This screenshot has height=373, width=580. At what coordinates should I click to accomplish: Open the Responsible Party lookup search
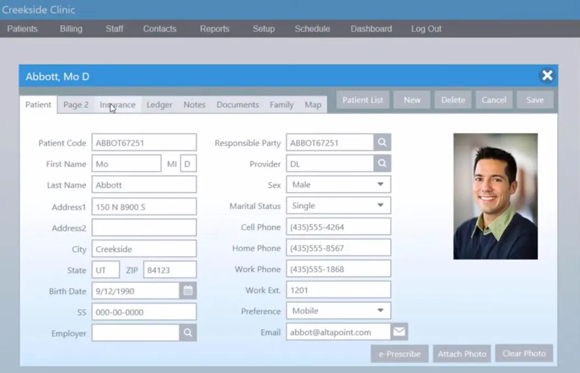tap(381, 142)
